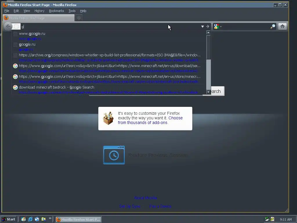This screenshot has height=223, width=297.
Task: Click the partially hidden Search button
Action: tap(218, 91)
